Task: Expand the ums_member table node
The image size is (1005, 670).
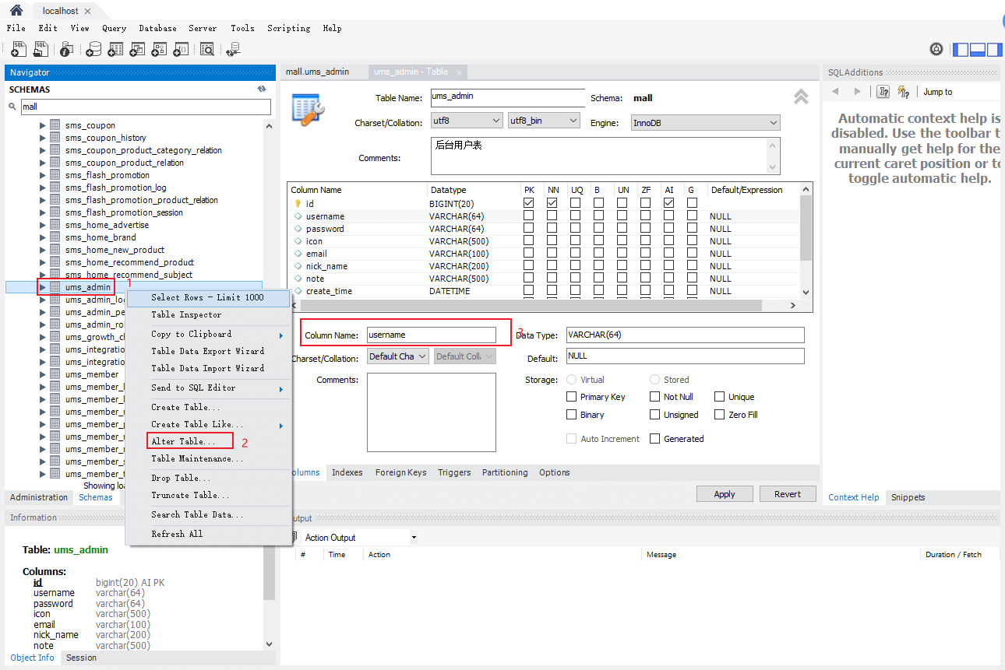Action: pos(43,374)
